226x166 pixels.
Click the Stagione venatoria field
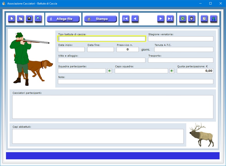181,39
